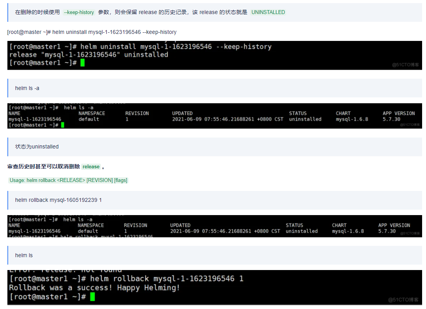Click the quote block 'helm ls' near the bottom
The width and height of the screenshot is (426, 309).
point(215,255)
